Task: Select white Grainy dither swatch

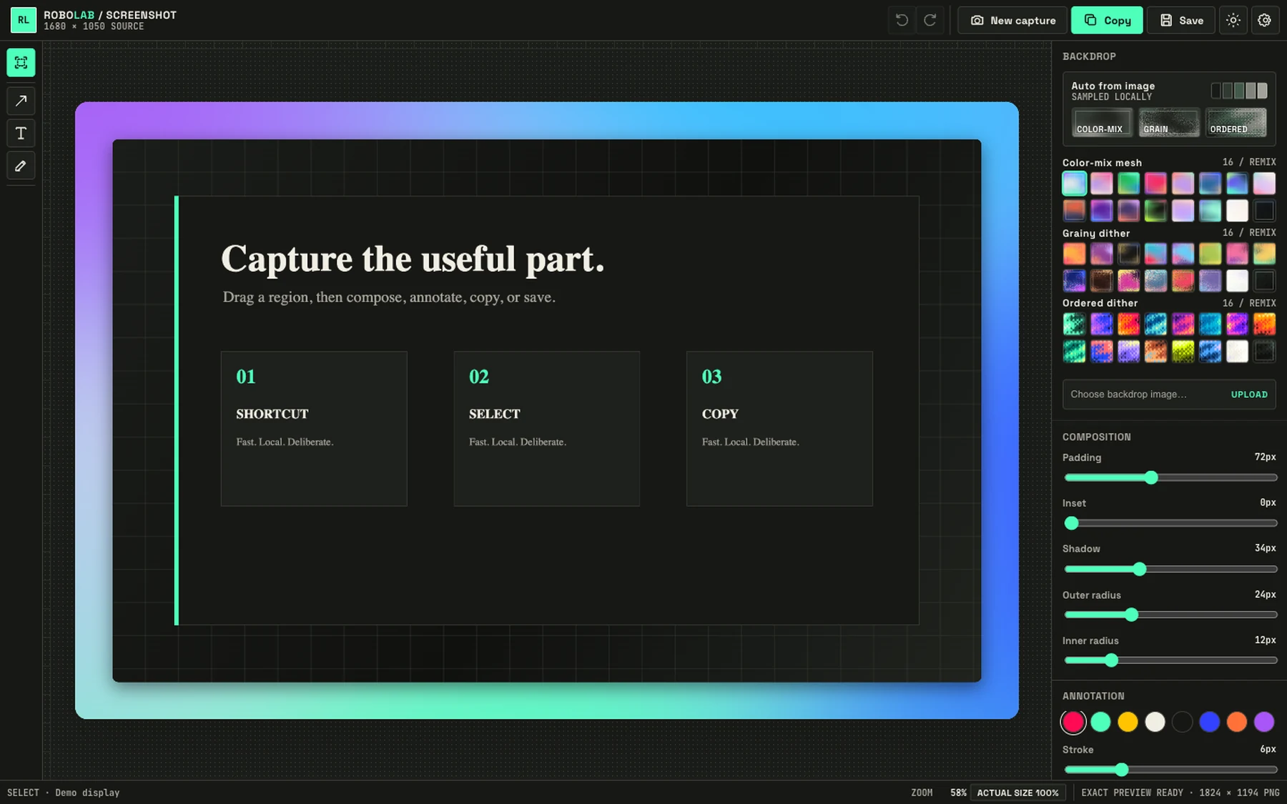Action: click(x=1237, y=281)
